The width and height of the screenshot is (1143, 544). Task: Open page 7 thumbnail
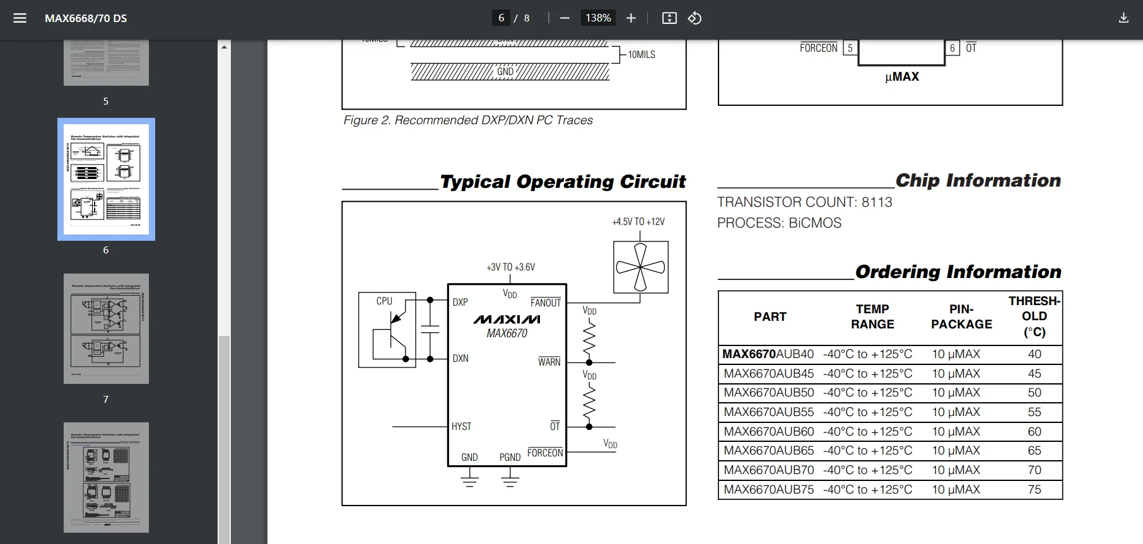tap(106, 328)
